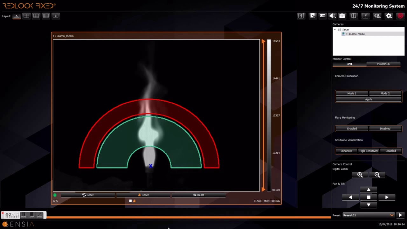Pan camera left with arrow
This screenshot has height=229, width=407.
pyautogui.click(x=350, y=198)
